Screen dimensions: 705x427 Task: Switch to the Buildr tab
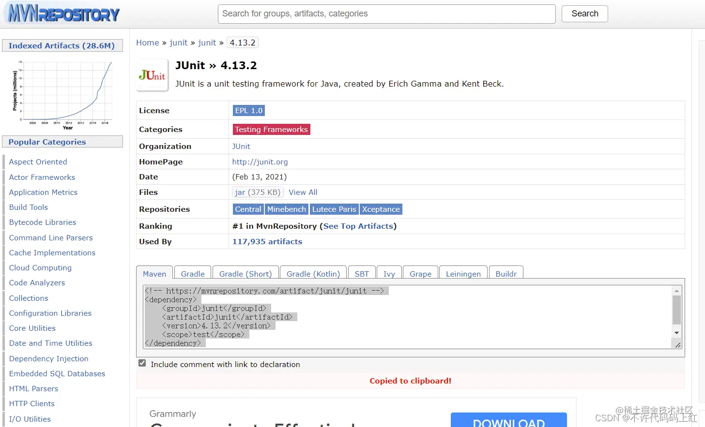pyautogui.click(x=506, y=273)
